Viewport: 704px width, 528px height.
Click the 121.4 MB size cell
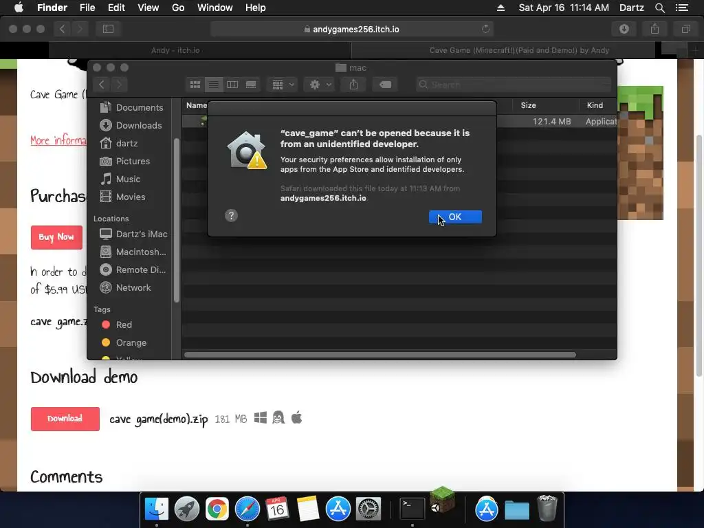[x=552, y=121]
